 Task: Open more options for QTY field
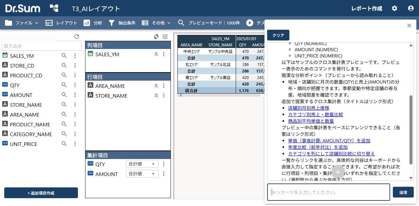[75, 85]
